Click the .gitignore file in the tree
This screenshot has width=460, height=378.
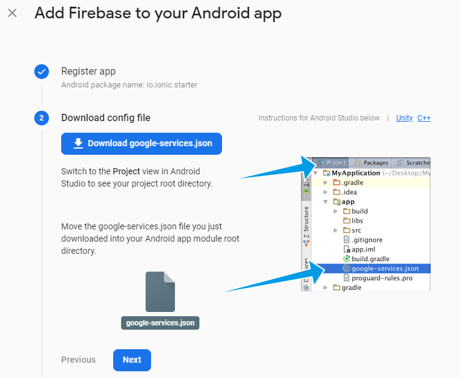367,240
